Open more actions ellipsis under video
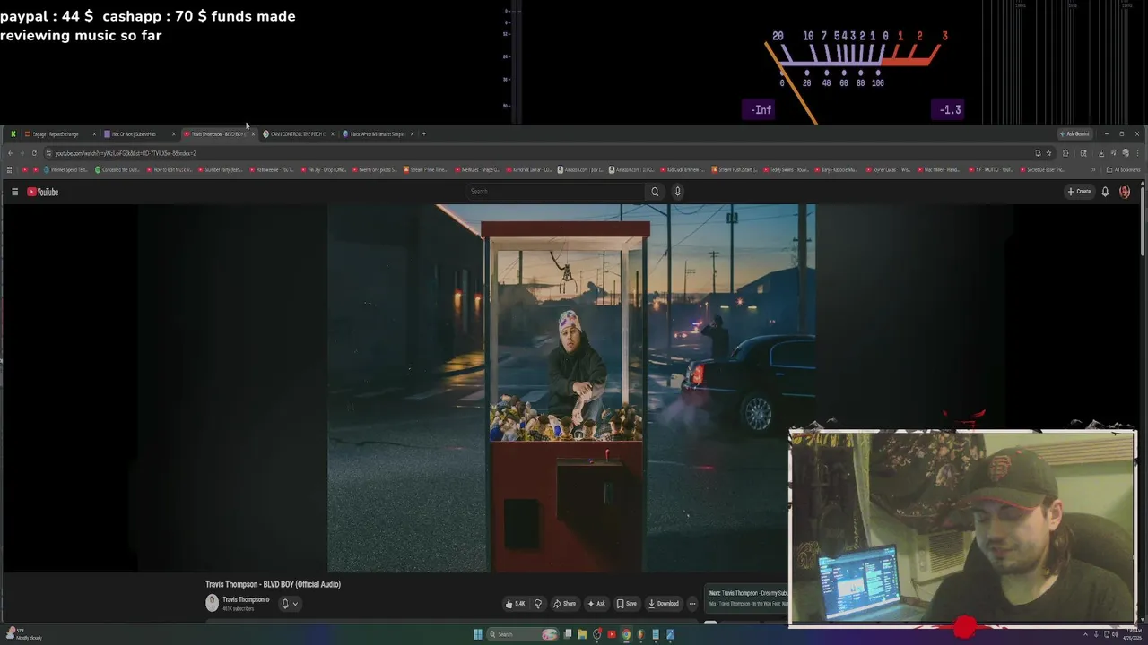 691,604
